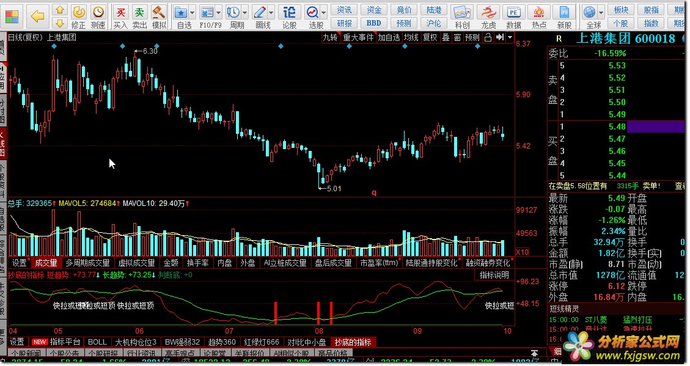Open 指标说明 indicator description

coord(494,275)
